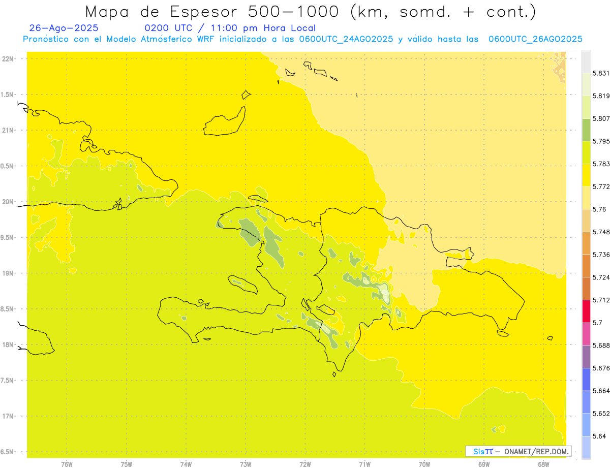The width and height of the screenshot is (610, 471).
Task: Click the legend value 5.688
Action: click(601, 346)
